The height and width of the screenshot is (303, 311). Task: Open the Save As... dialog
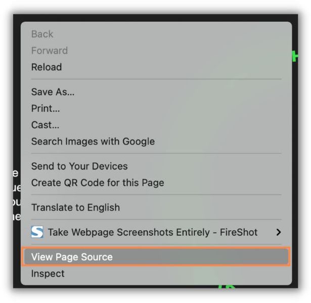click(x=53, y=92)
